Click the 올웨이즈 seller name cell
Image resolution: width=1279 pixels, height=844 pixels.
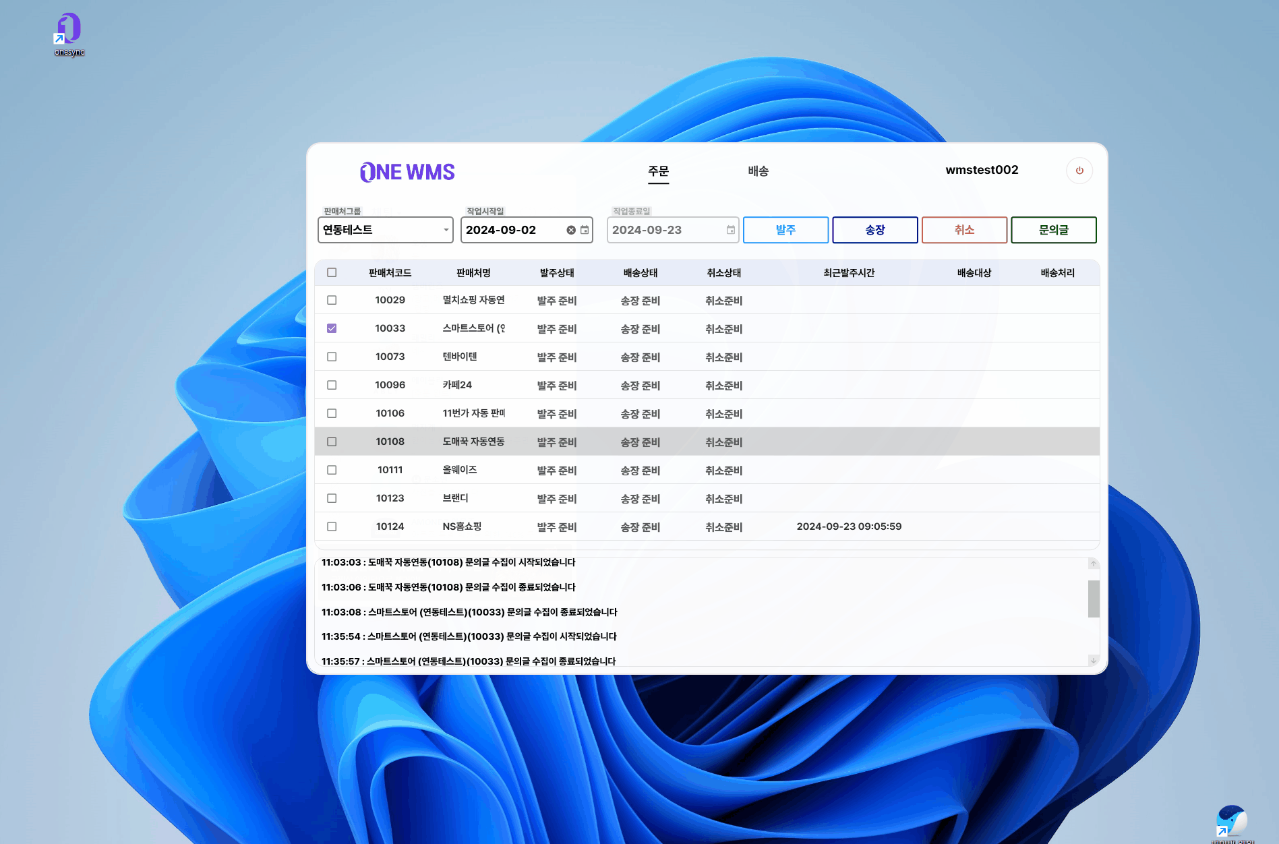coord(460,470)
